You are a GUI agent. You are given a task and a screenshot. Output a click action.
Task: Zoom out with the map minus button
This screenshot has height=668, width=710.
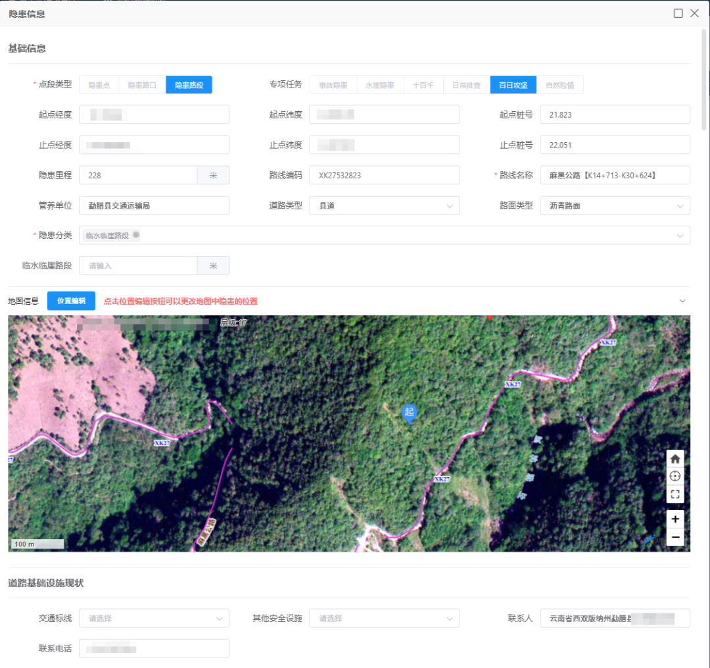pyautogui.click(x=674, y=537)
